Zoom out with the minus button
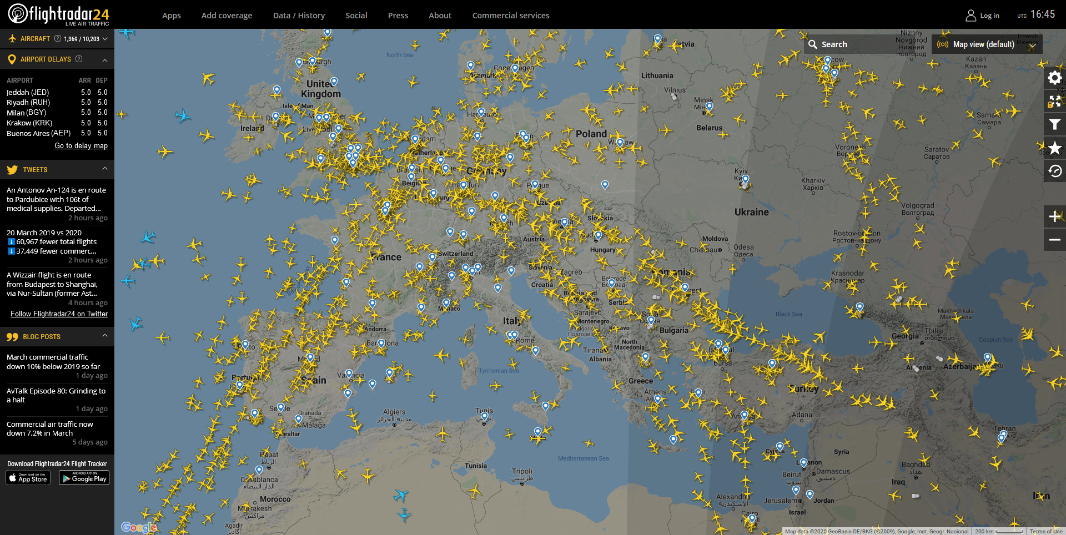Viewport: 1066px width, 535px height. (x=1054, y=240)
